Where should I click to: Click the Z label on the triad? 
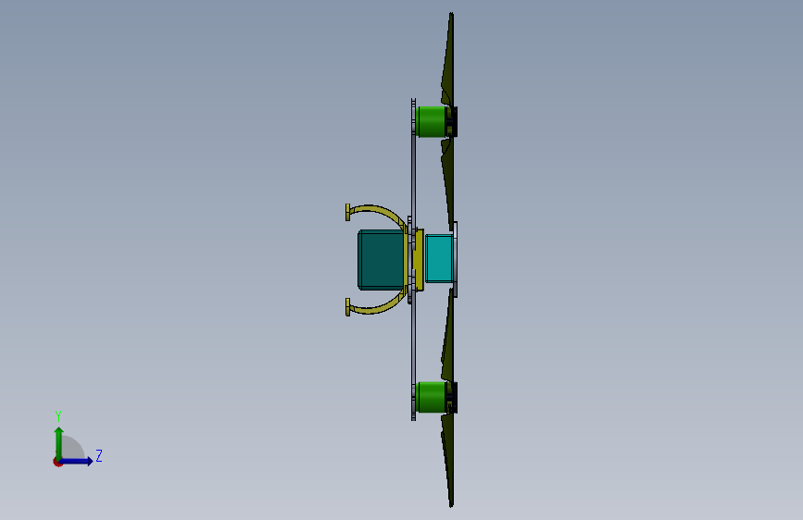click(99, 455)
